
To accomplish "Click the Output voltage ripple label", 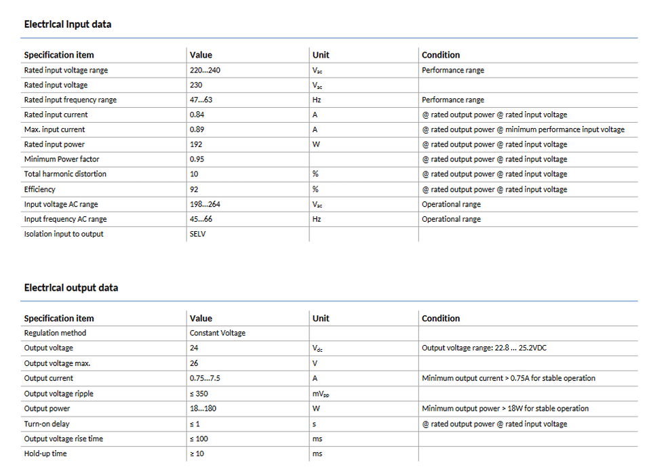I will click(x=59, y=394).
